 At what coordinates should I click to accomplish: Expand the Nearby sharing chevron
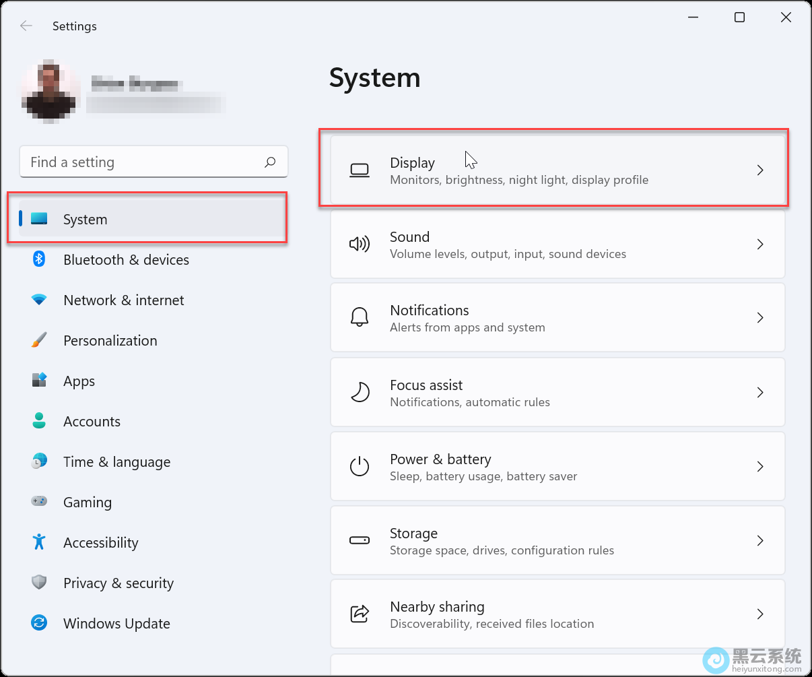759,614
